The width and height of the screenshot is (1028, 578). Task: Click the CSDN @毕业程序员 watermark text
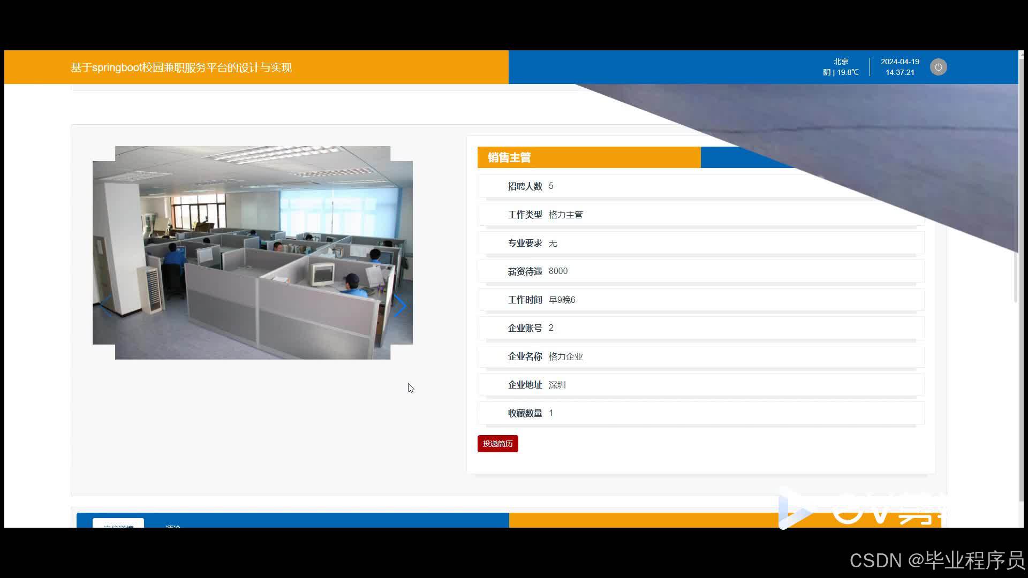pyautogui.click(x=936, y=560)
